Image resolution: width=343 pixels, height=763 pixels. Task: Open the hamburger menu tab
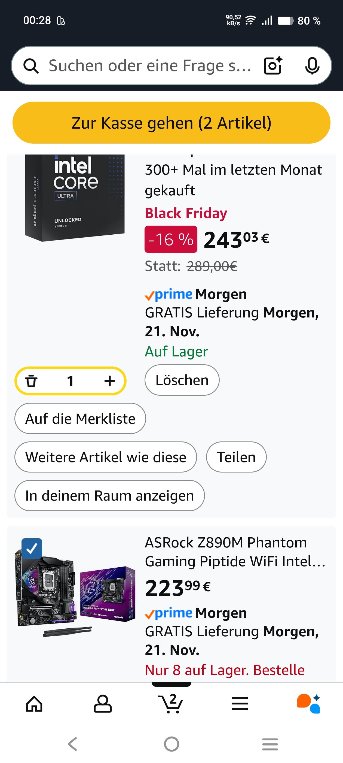(x=240, y=704)
